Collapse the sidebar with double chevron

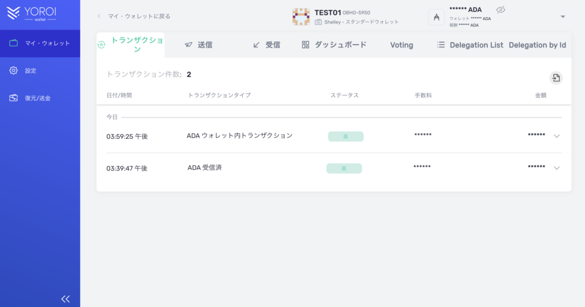tap(66, 298)
